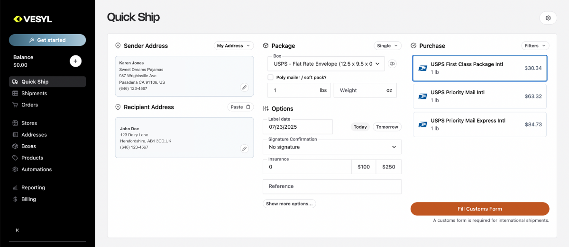Click the Sender Address pin icon

point(118,46)
